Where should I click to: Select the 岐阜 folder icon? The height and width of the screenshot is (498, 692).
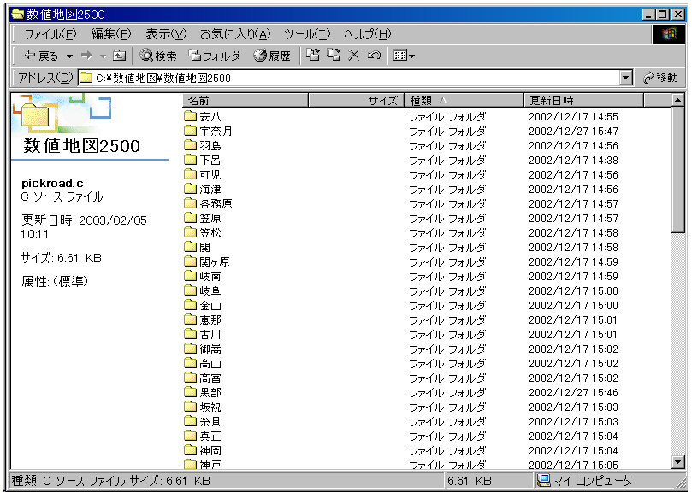[x=190, y=291]
